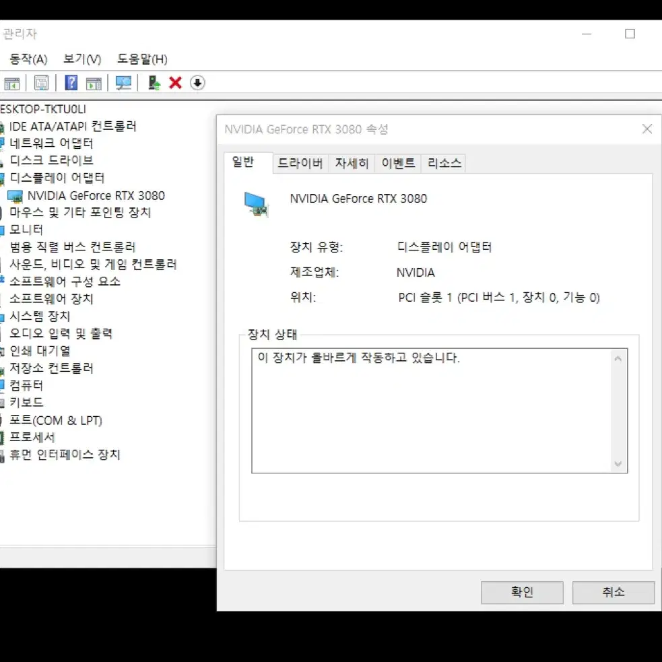Select 디스플레이 어댑터 category
This screenshot has width=662, height=662.
(57, 178)
